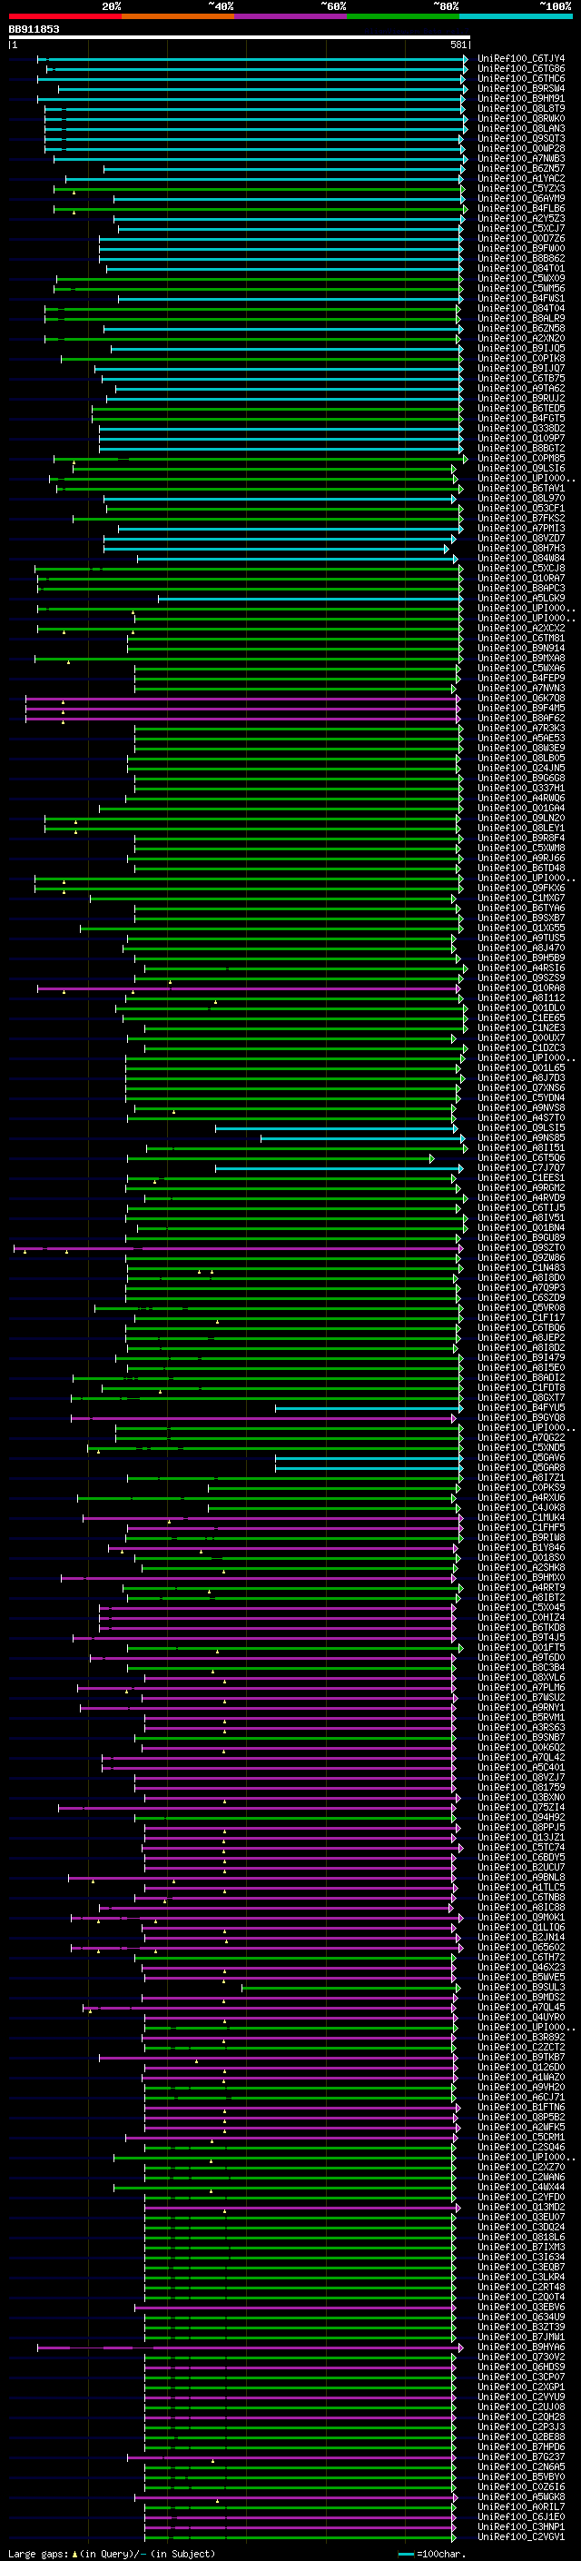Viewport: 581px width, 2561px height.
Task: Choose the UniRef100_A8I7Z1 label
Action: click(x=521, y=1477)
